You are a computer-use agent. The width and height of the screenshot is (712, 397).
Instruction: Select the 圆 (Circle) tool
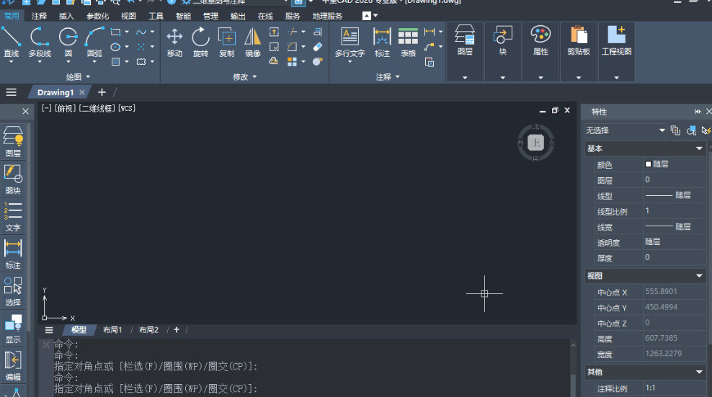pyautogui.click(x=68, y=41)
